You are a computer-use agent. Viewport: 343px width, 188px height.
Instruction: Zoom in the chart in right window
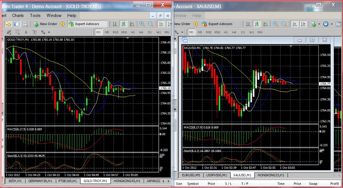[275, 24]
